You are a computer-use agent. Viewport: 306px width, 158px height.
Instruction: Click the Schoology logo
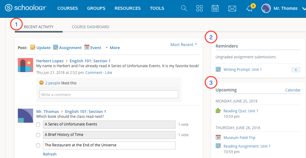click(x=26, y=8)
